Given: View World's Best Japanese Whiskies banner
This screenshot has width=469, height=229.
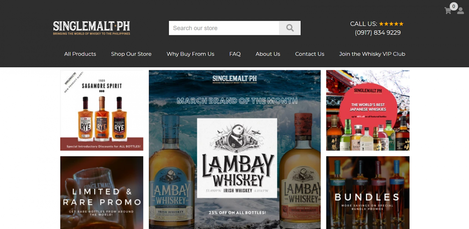Looking at the screenshot, I should pyautogui.click(x=368, y=110).
